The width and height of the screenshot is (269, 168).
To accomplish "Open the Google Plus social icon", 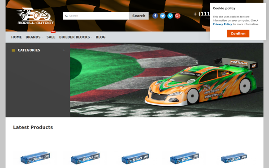I will pos(178,16).
